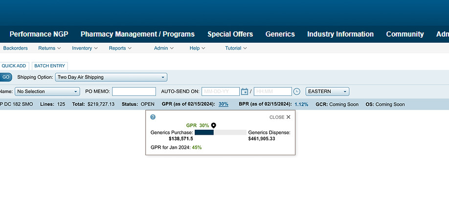Click the GO button

click(6, 77)
